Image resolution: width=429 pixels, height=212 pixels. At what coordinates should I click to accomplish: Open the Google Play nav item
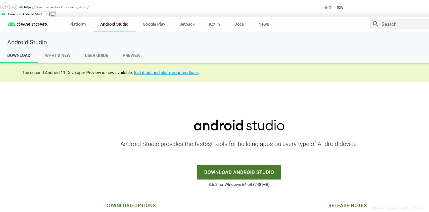154,24
